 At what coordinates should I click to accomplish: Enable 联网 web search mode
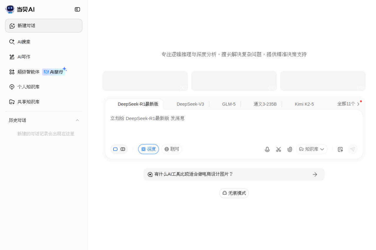172,149
